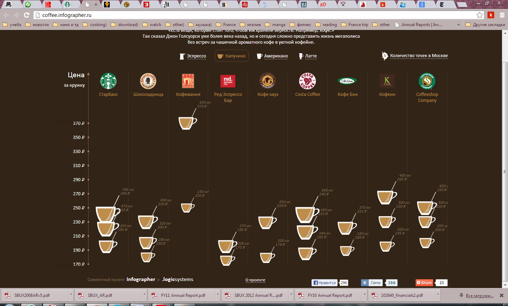508x306 pixels.
Task: Open the FY11 Annual Report.pdf download
Action: 181,295
